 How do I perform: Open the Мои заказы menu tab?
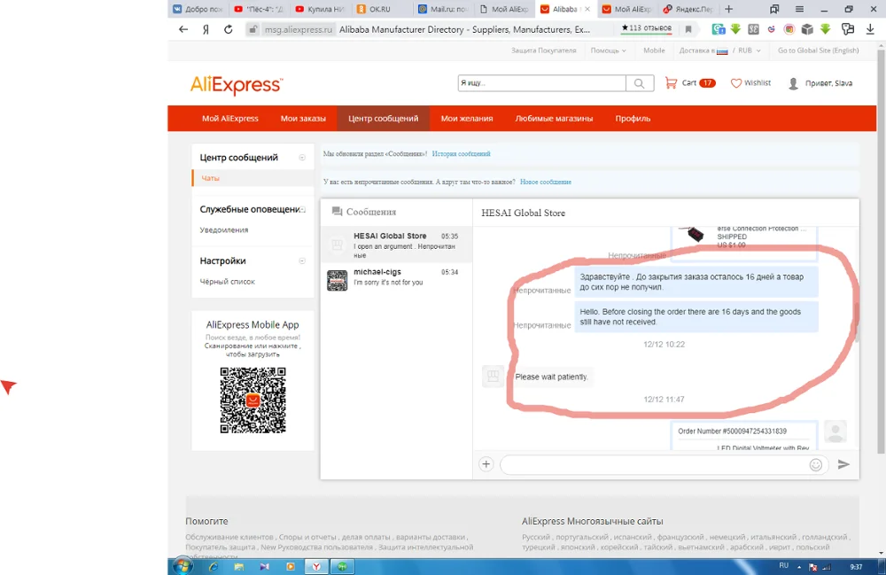click(x=303, y=119)
